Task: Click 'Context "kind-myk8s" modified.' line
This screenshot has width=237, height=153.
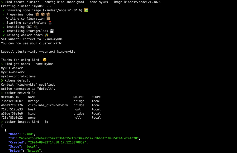Action: click(28, 85)
